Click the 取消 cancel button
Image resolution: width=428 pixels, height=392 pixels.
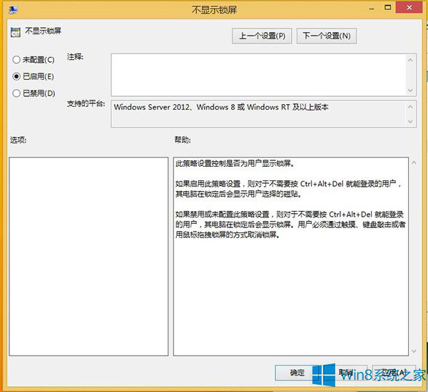coord(345,373)
